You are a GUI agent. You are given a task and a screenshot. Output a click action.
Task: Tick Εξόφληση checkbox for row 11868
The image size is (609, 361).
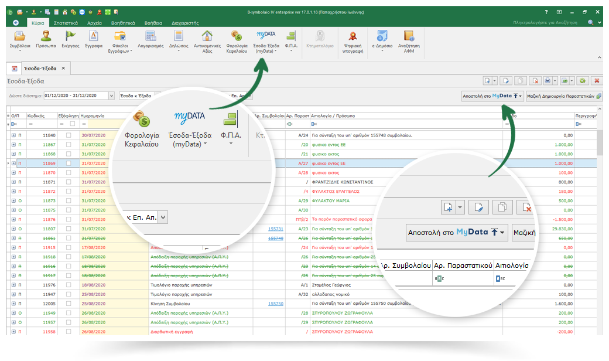69,154
